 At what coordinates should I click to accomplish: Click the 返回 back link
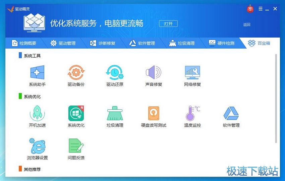coord(247,24)
